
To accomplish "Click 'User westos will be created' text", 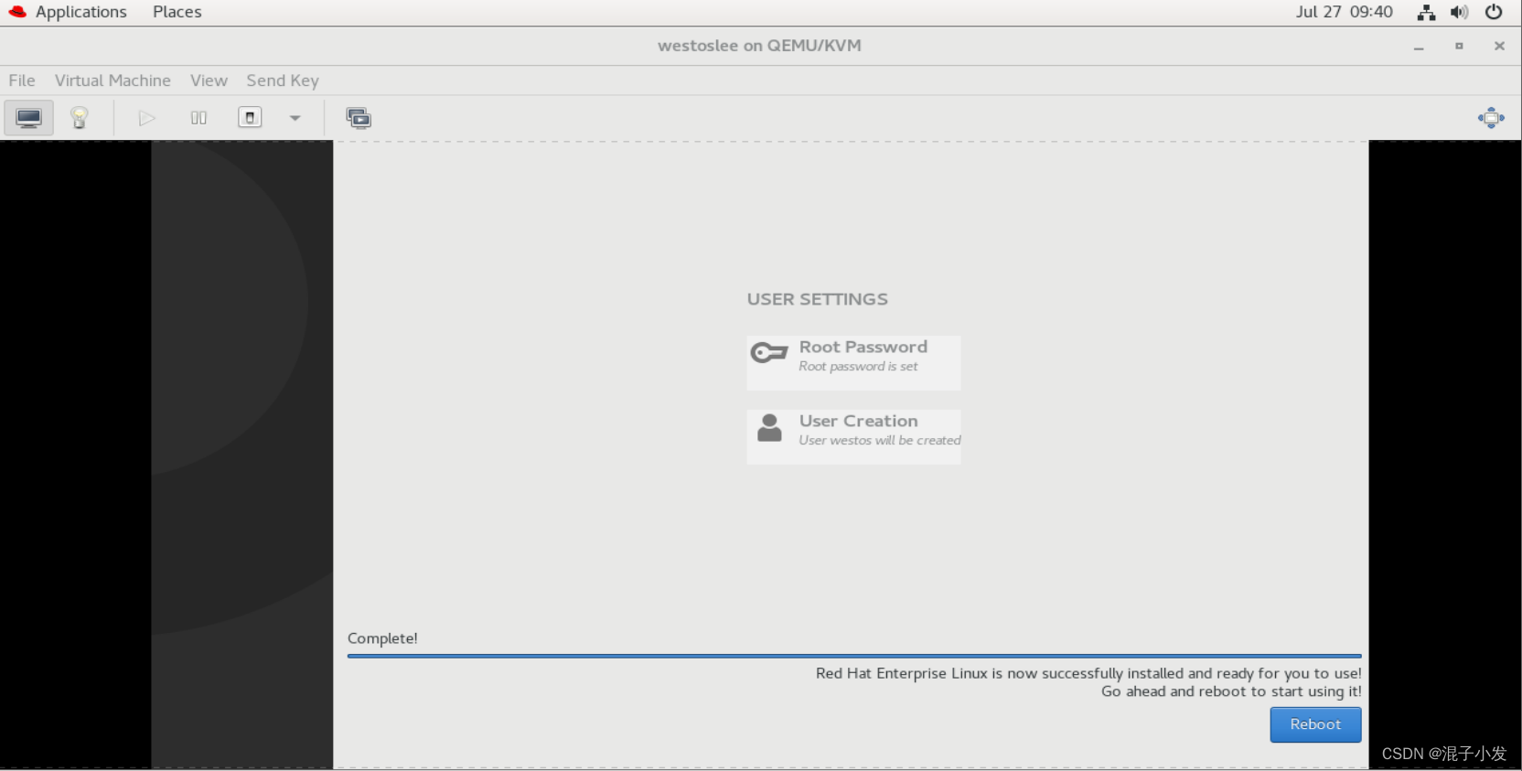I will 880,441.
